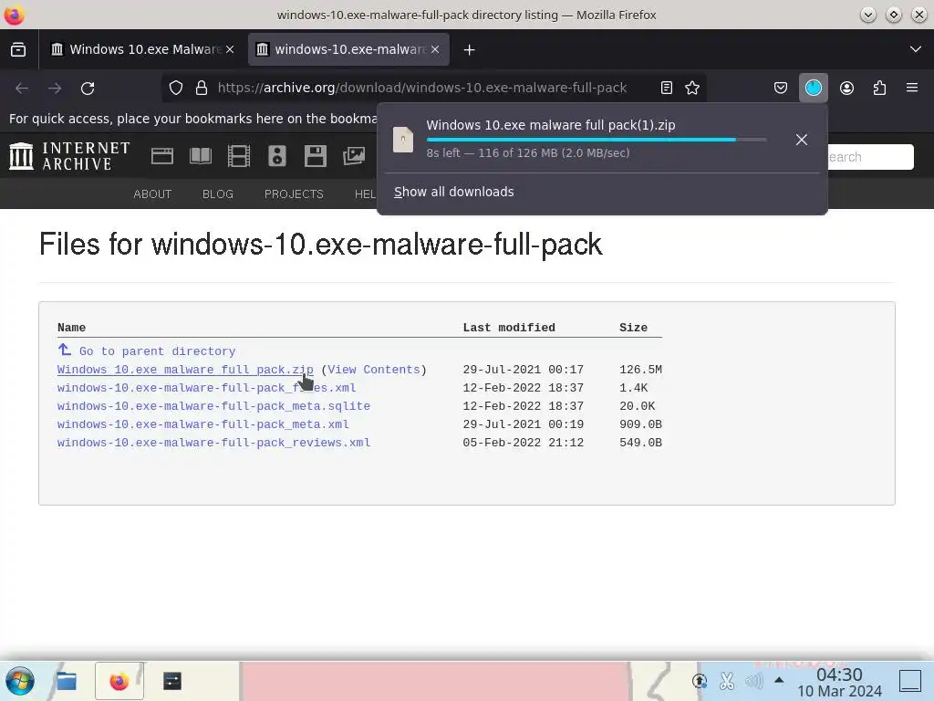Screen dimensions: 934x701
Task: Open windows-10.exe-malware-full-pack_meta.sqlite
Action: tap(213, 406)
